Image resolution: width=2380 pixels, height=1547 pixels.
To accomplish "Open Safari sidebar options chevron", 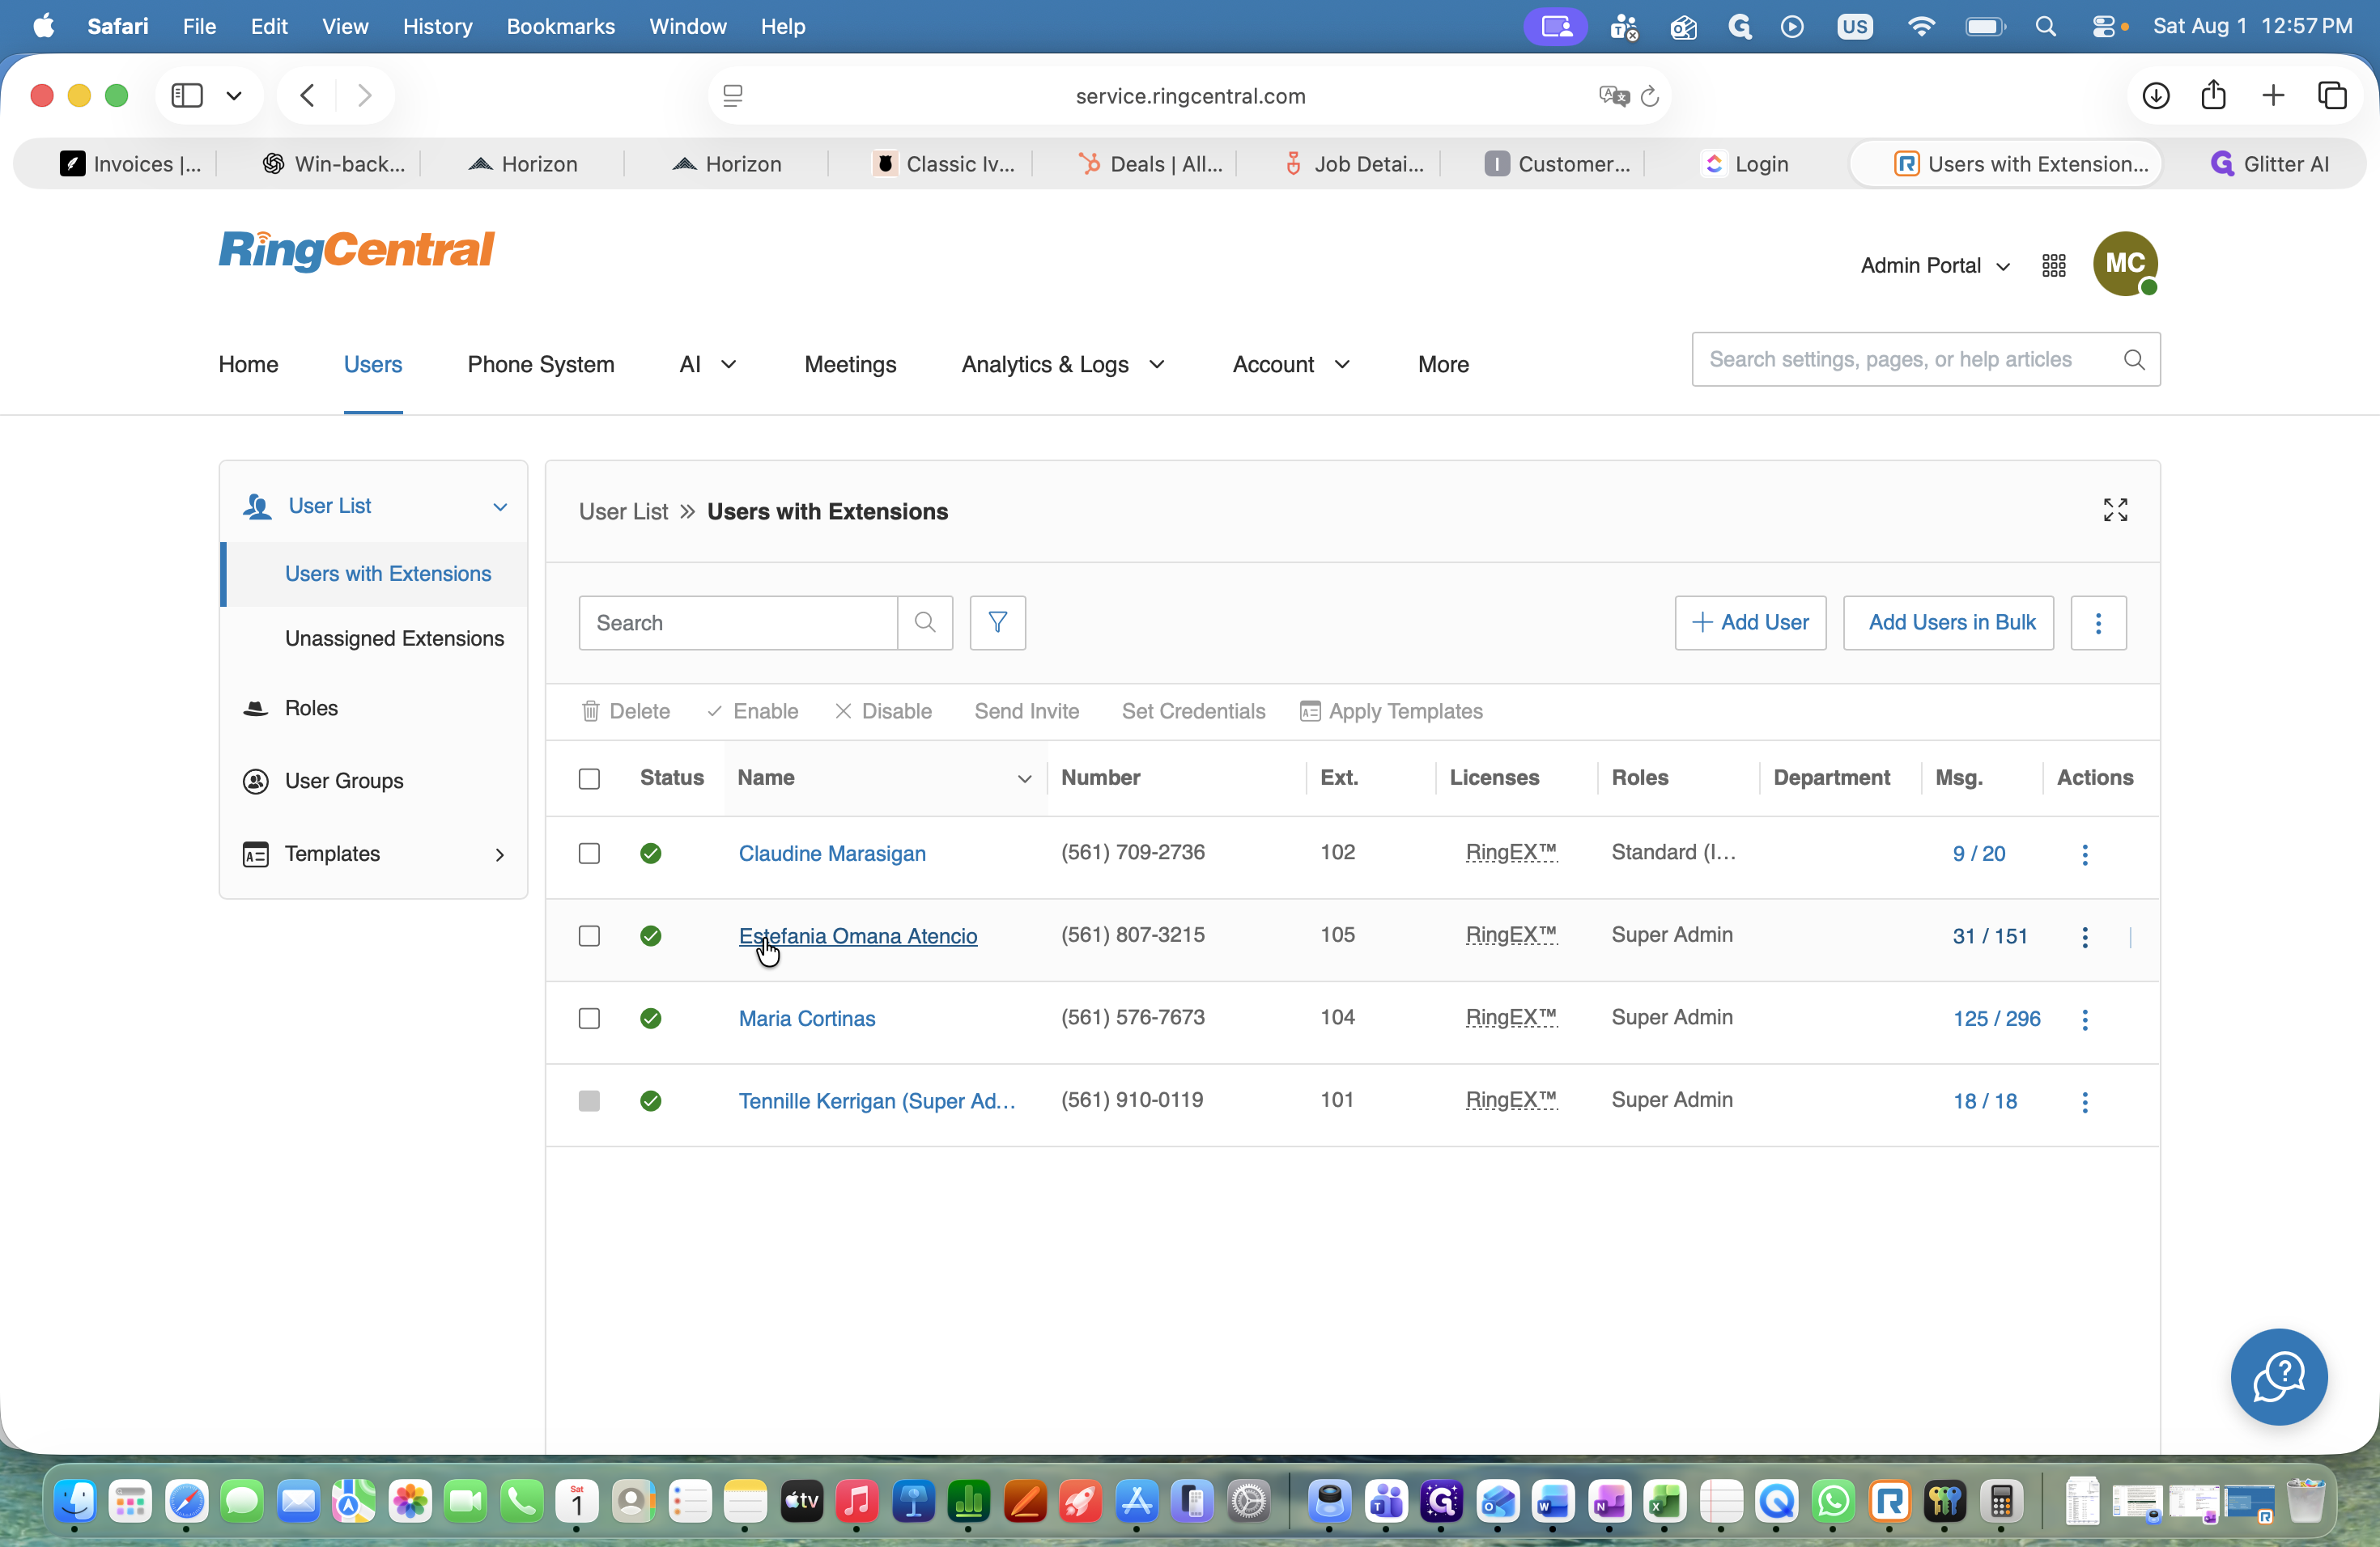I will (234, 96).
